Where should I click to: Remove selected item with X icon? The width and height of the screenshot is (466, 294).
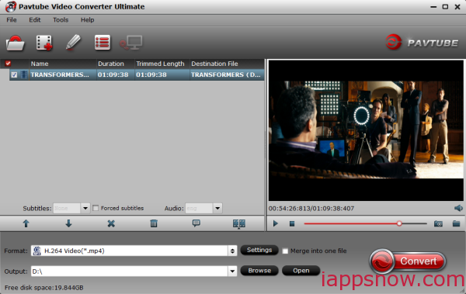click(x=111, y=223)
